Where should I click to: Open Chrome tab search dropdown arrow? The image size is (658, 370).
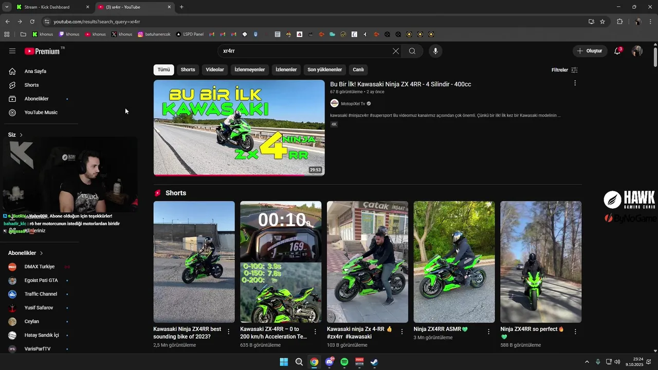pos(7,7)
